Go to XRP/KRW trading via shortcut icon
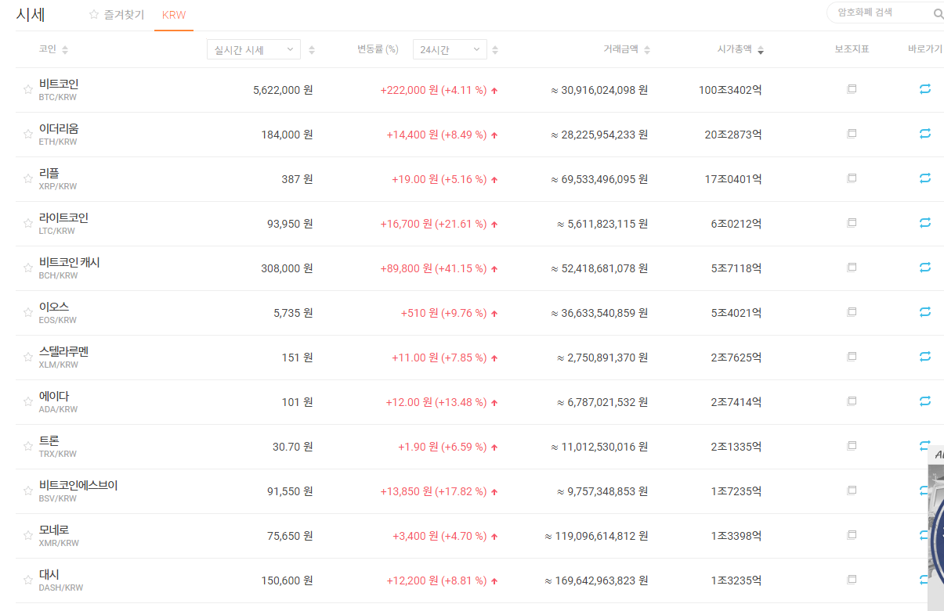 click(925, 178)
